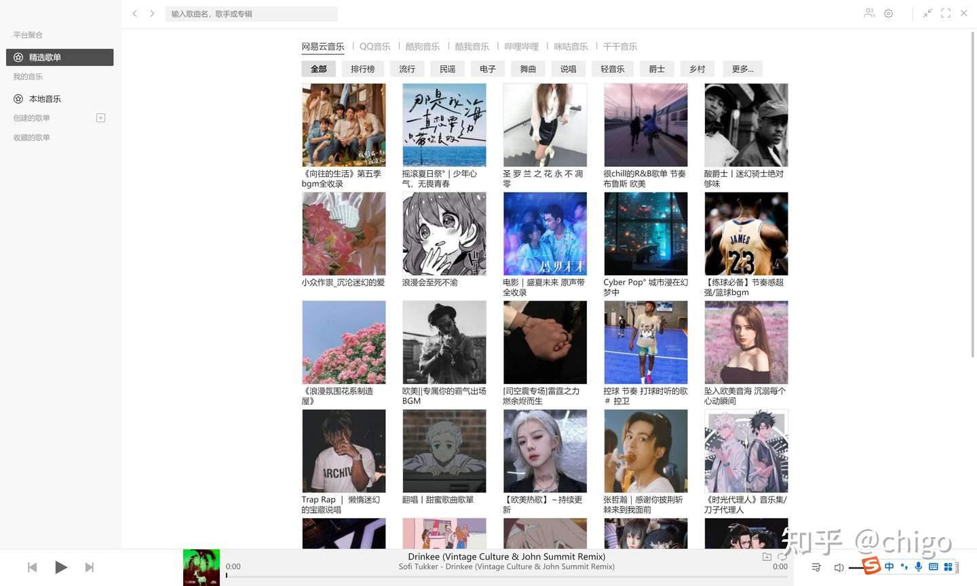Start voice input with the microphone

point(918,566)
